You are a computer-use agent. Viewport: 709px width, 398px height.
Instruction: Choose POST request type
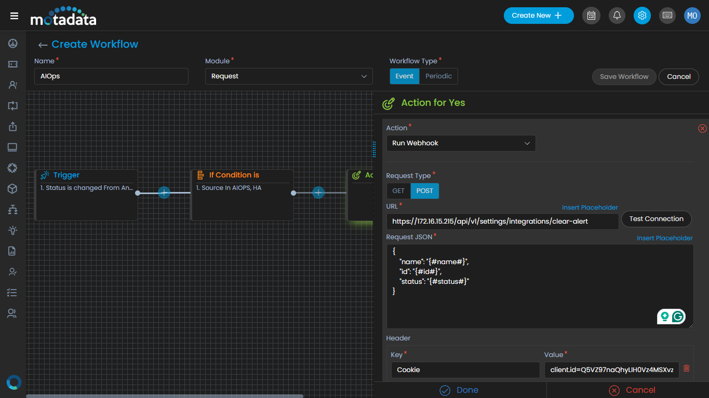pos(425,191)
